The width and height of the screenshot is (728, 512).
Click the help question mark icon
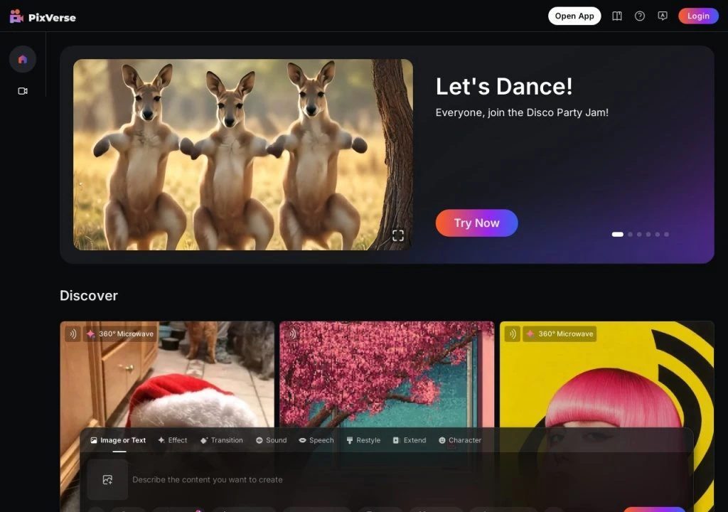640,16
